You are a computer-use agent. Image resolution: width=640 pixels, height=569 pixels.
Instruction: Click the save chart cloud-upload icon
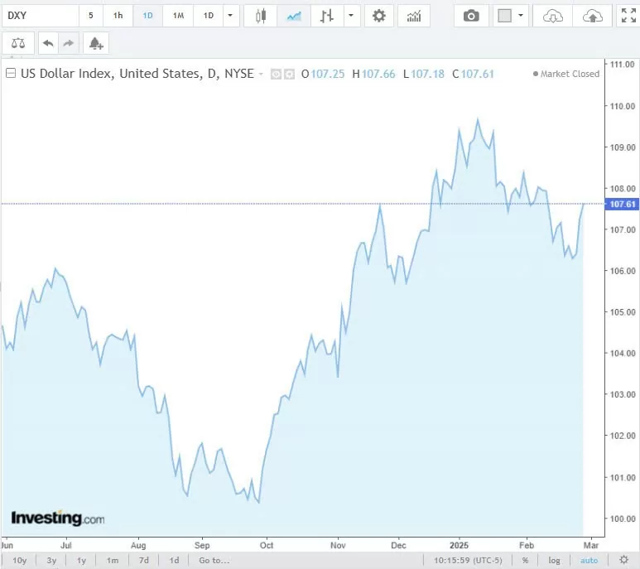pyautogui.click(x=593, y=16)
